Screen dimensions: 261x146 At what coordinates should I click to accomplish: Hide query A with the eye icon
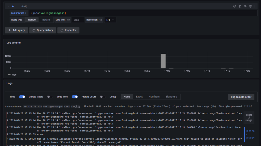245,6
